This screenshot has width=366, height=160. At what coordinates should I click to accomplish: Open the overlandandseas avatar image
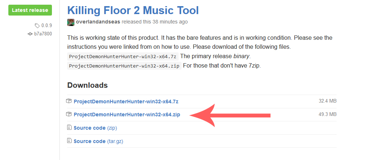(71, 22)
